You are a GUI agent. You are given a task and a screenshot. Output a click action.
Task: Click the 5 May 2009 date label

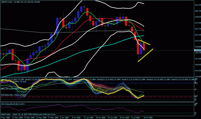click(5, 117)
